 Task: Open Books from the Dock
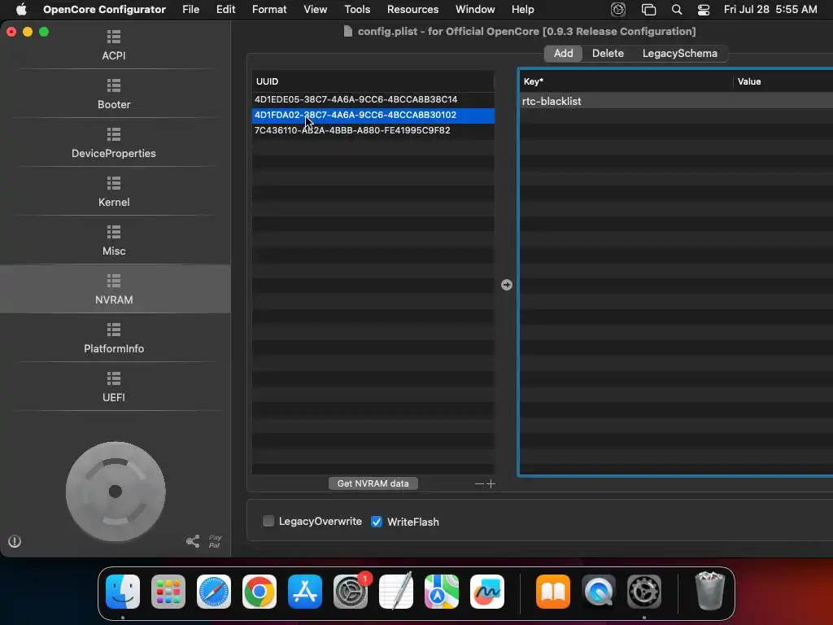(x=553, y=592)
